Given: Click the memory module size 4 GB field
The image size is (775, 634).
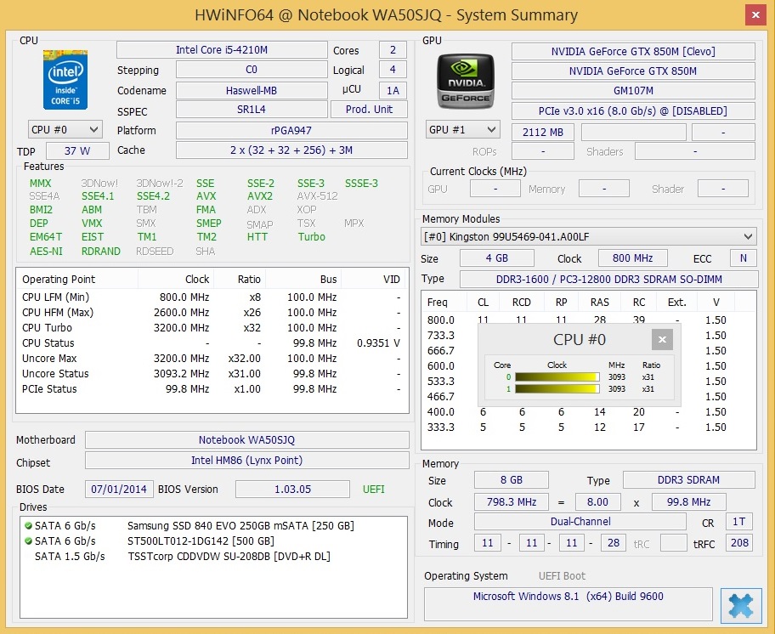Looking at the screenshot, I should click(497, 258).
